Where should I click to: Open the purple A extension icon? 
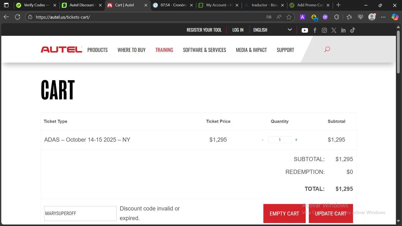pyautogui.click(x=303, y=17)
